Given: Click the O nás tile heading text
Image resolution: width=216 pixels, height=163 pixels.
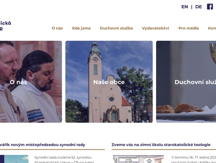Looking at the screenshot, I should click(18, 82).
